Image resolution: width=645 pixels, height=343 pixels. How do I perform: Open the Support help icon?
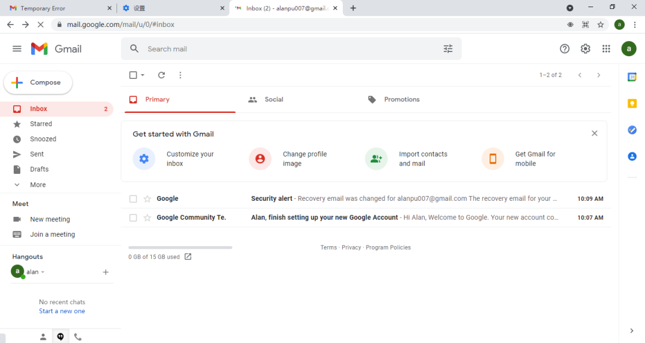564,49
